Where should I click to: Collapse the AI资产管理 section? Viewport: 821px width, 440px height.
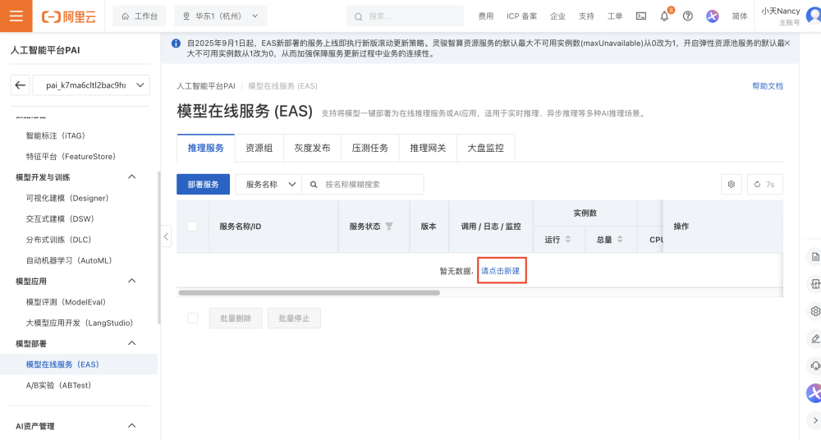132,426
